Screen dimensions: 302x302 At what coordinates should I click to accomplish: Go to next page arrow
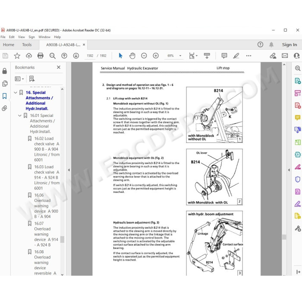[76, 56]
